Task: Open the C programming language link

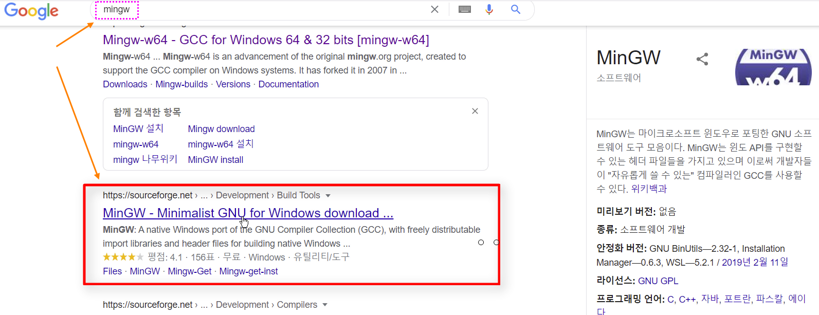Action: (x=670, y=299)
